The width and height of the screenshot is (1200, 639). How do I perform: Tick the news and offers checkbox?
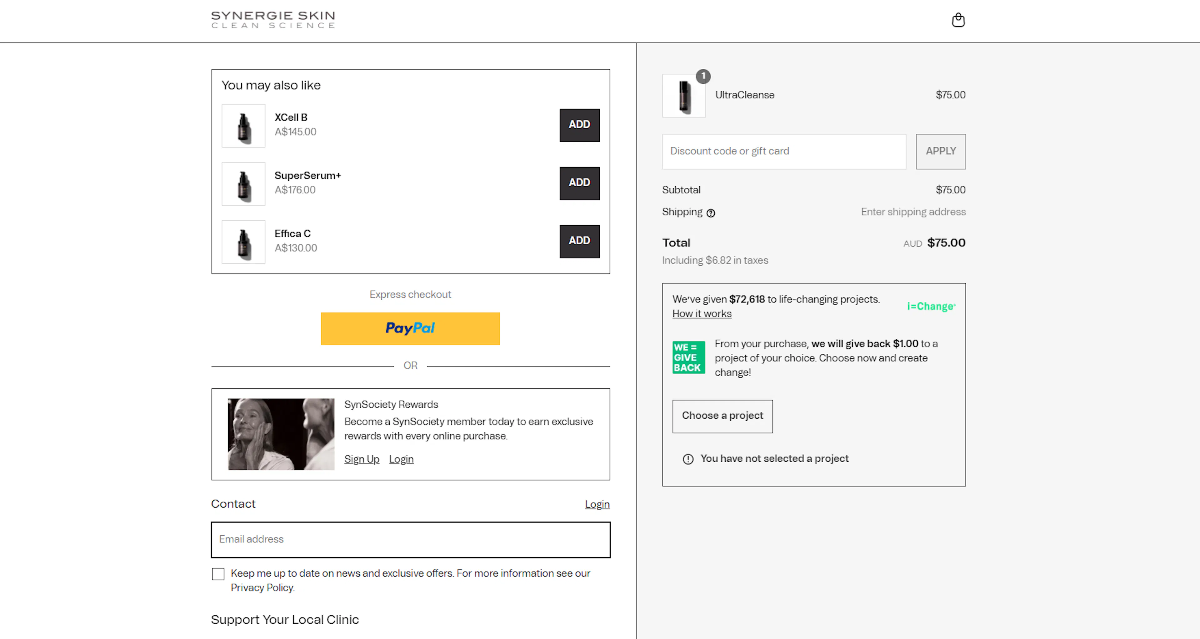[218, 574]
